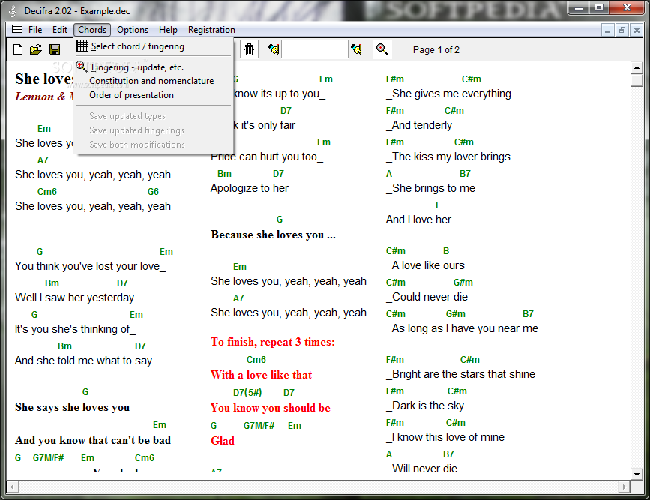Click inside the toolbar search text field
Screen dimensions: 650x500
click(x=315, y=49)
